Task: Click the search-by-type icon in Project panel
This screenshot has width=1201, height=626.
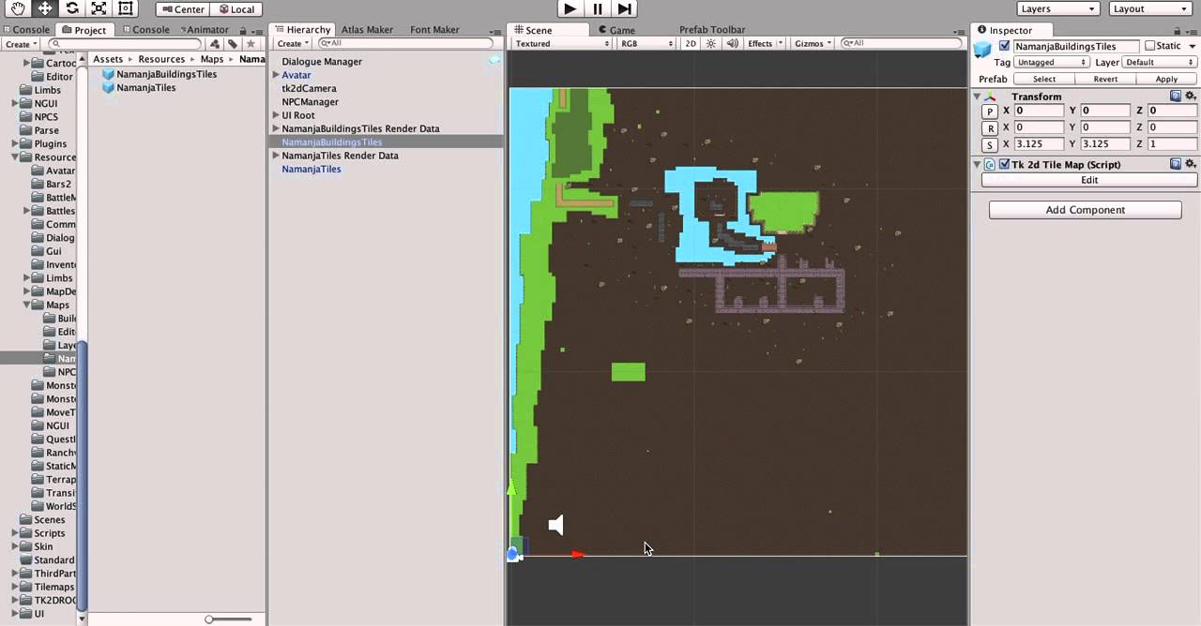Action: coord(215,44)
